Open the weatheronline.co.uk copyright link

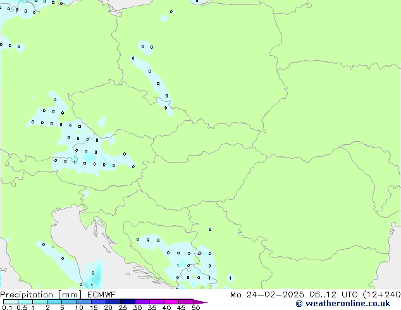343,304
